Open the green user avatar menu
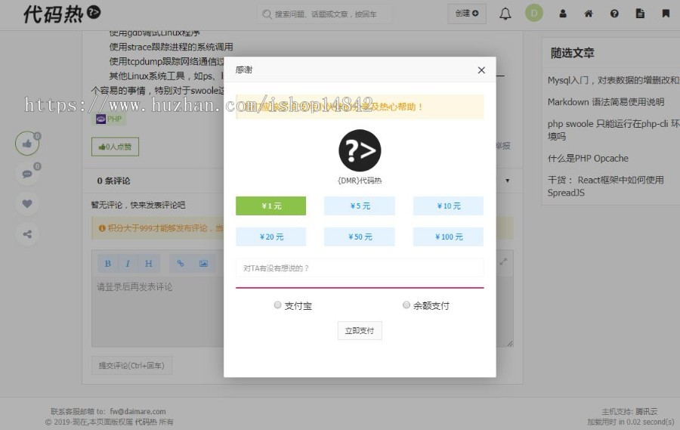The width and height of the screenshot is (680, 430). pyautogui.click(x=534, y=14)
